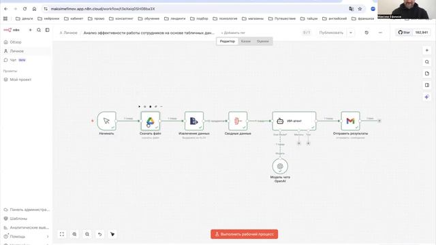Search nodes with the canvas magnifier icon
Image resolution: width=436 pixels, height=245 pixels.
click(x=427, y=62)
